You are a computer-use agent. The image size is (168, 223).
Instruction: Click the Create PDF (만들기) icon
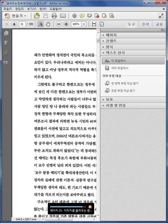(7, 16)
